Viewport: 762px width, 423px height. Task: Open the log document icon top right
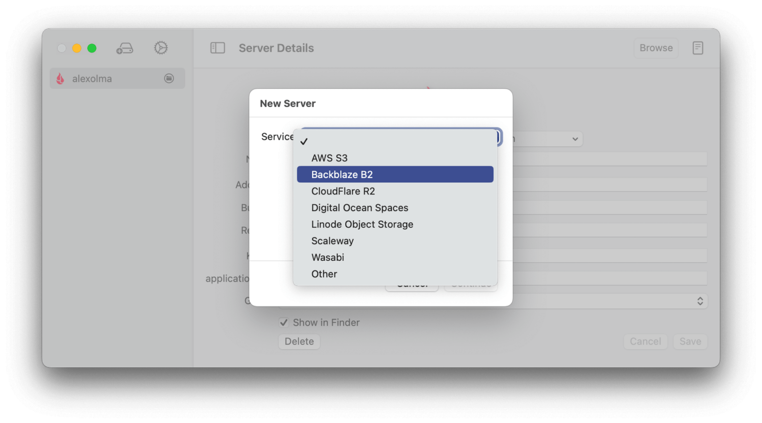pyautogui.click(x=698, y=48)
